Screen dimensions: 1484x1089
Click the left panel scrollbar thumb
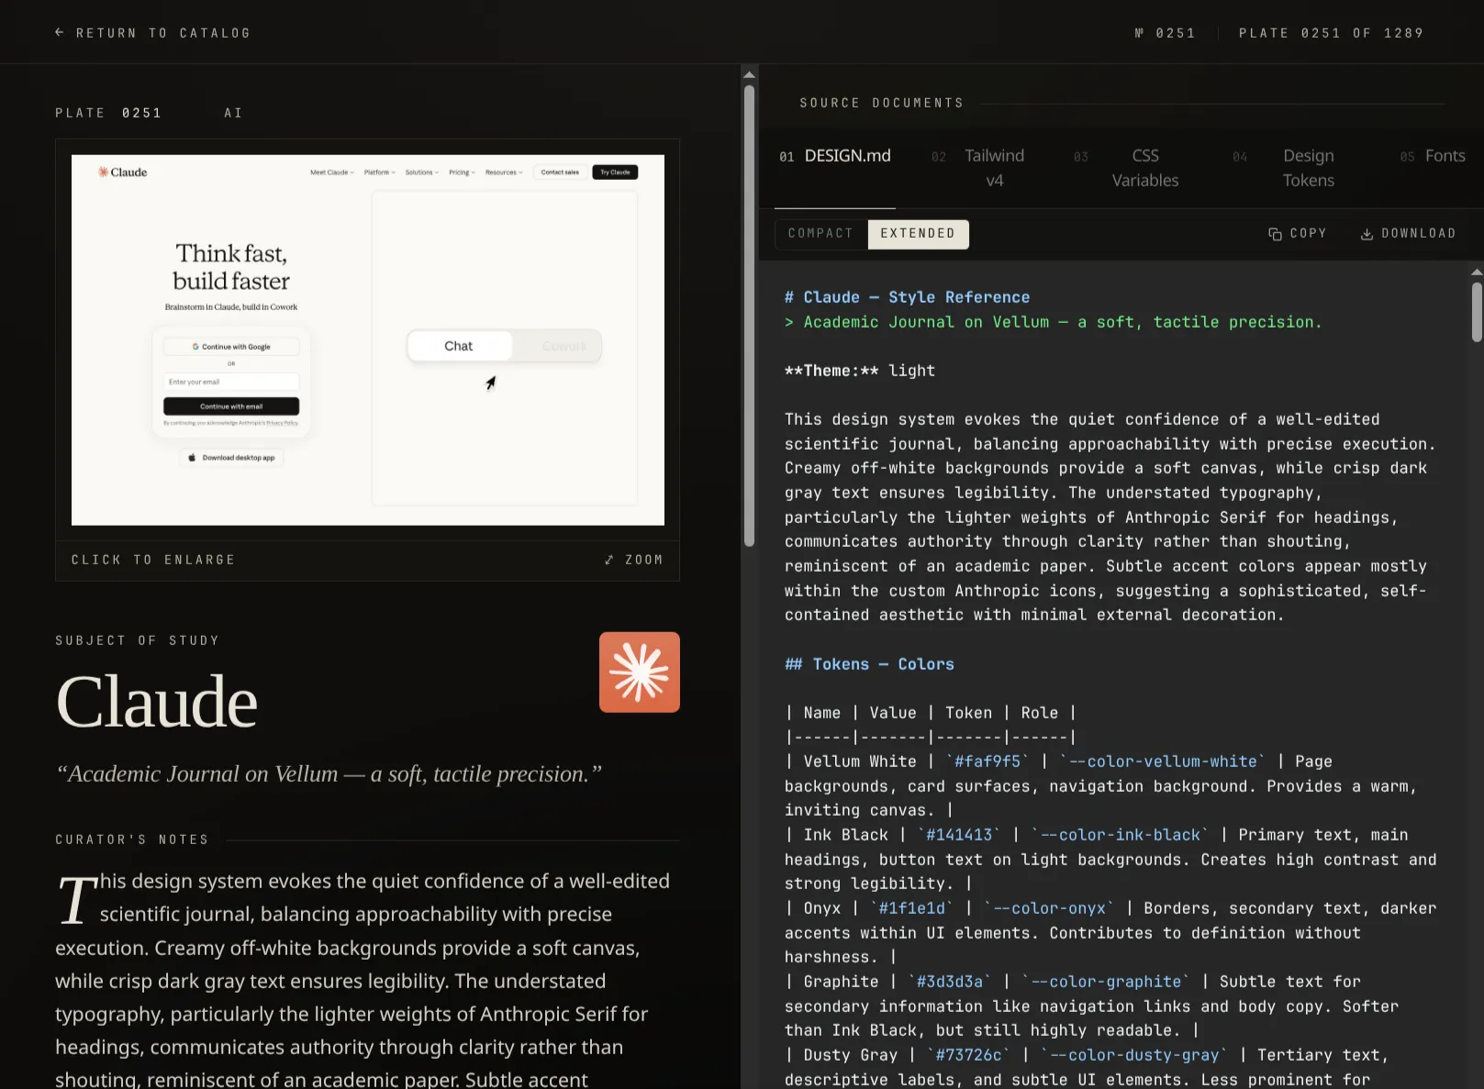tap(749, 317)
